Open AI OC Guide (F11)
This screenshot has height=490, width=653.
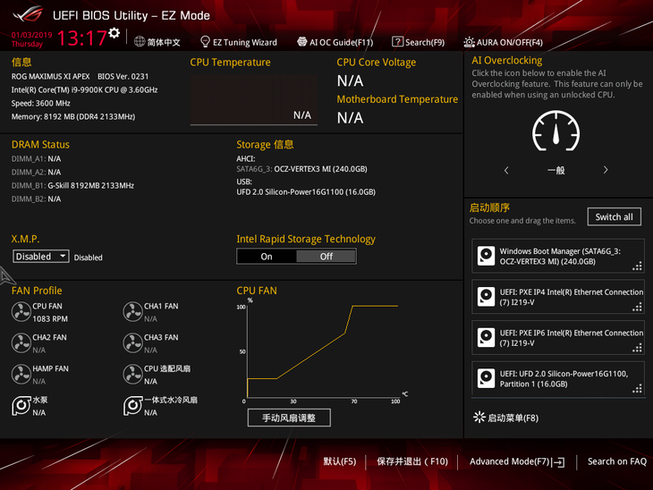pyautogui.click(x=335, y=42)
